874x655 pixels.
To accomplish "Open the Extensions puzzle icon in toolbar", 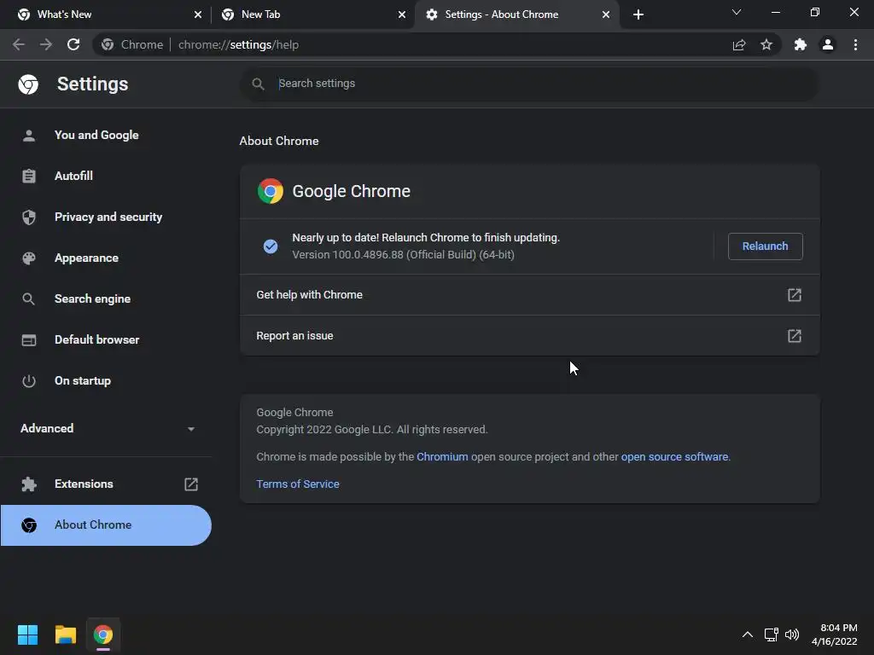I will [x=800, y=44].
